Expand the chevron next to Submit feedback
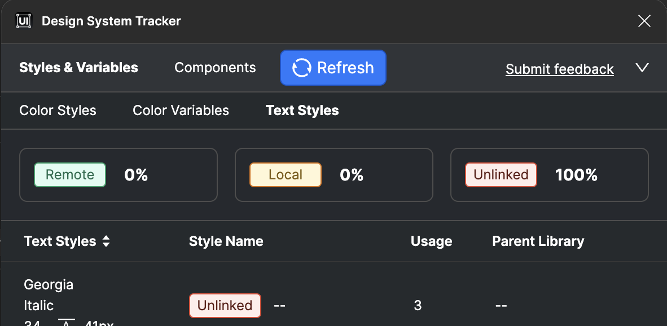The width and height of the screenshot is (667, 326). [642, 68]
